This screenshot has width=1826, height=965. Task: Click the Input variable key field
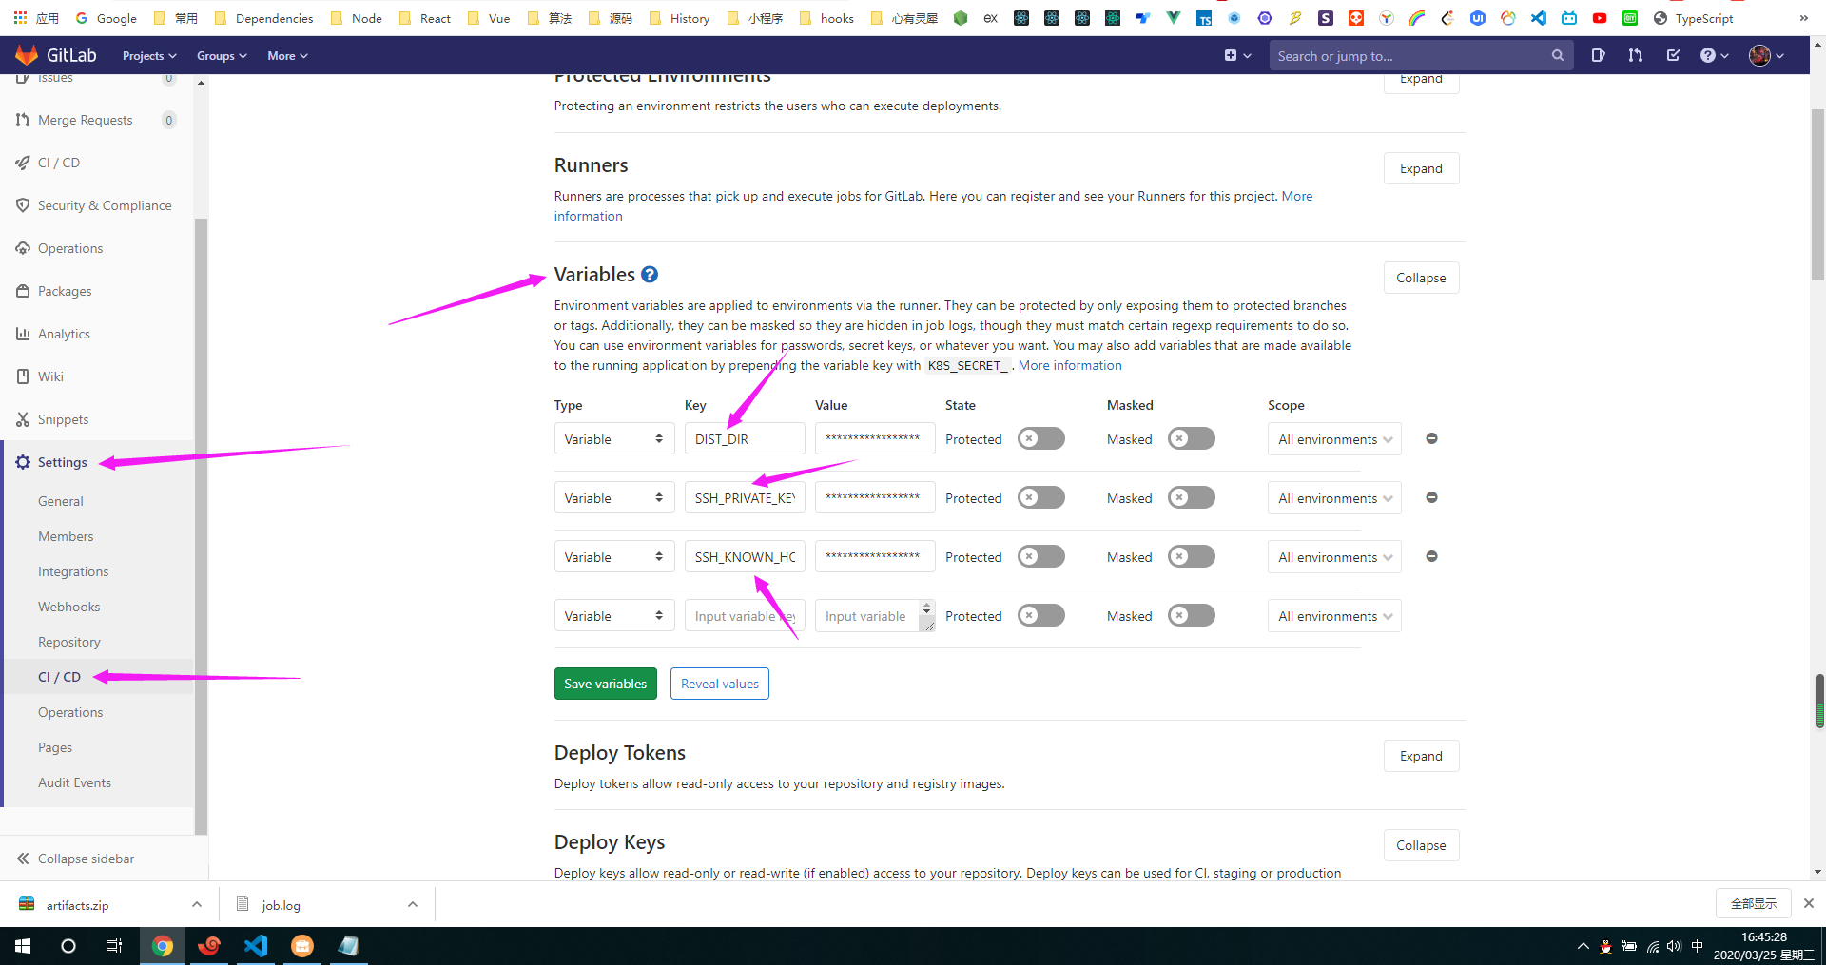tap(745, 615)
